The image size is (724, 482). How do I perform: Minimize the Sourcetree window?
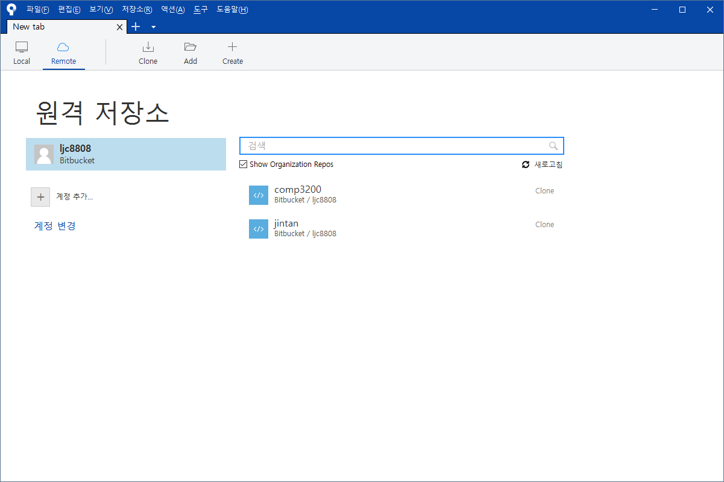point(655,10)
